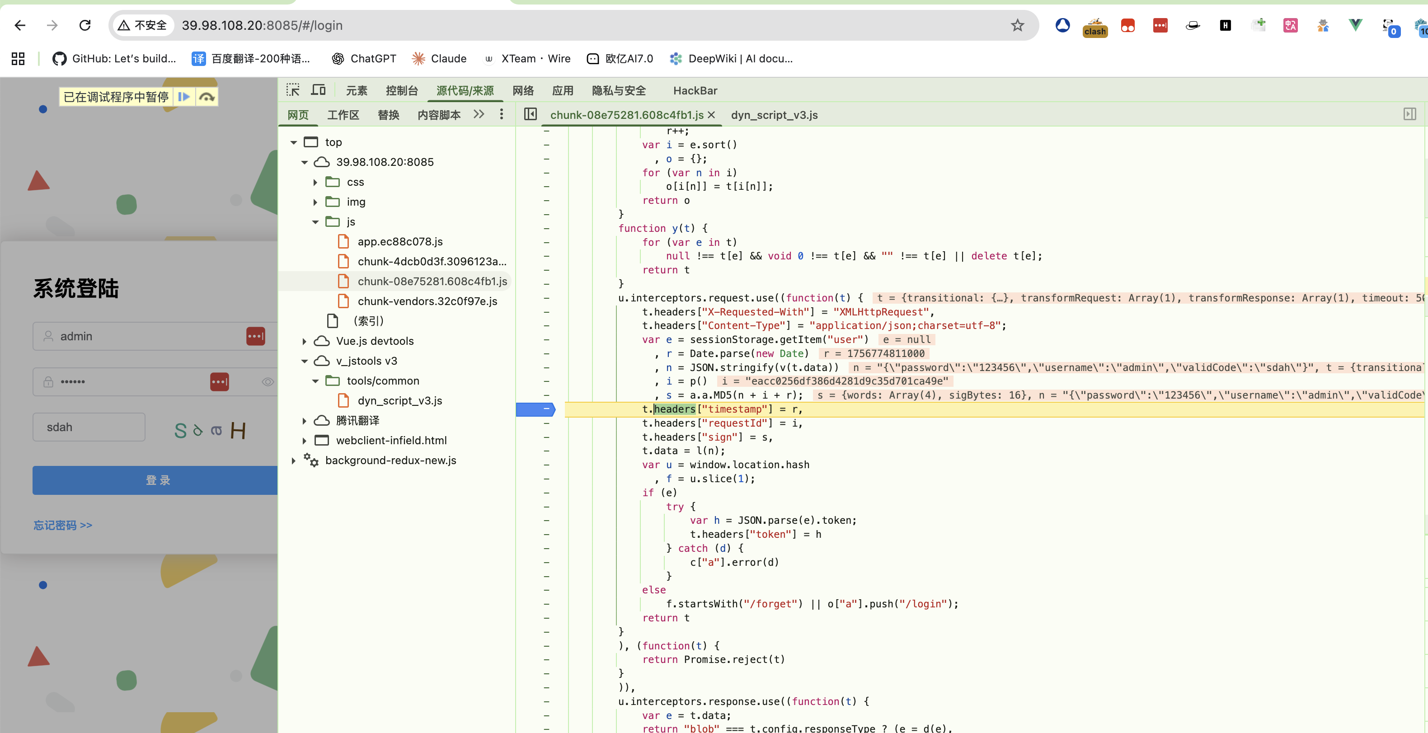This screenshot has height=733, width=1428.
Task: Bookmark this page with star icon
Action: (1017, 25)
